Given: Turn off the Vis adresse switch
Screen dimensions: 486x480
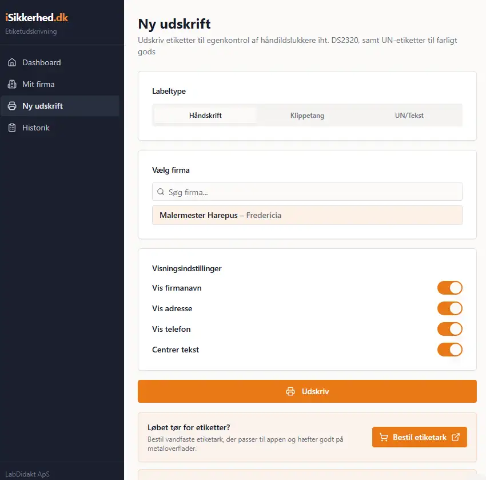Looking at the screenshot, I should [449, 308].
